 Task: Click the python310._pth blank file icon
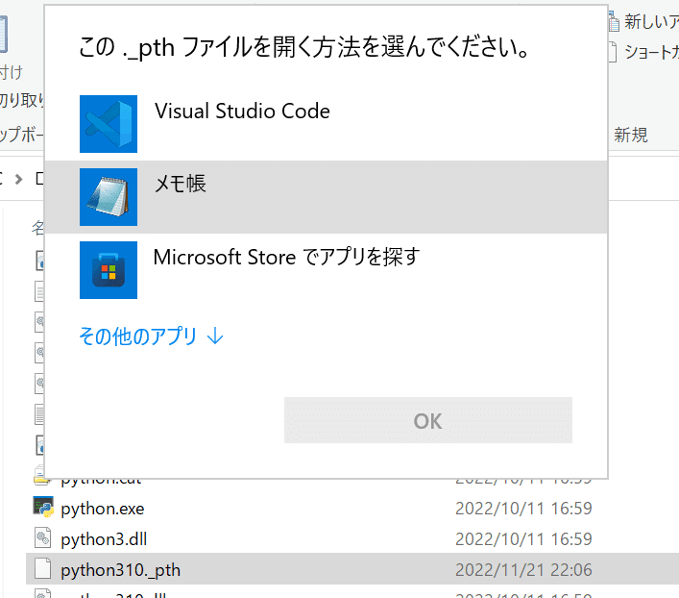tap(42, 568)
